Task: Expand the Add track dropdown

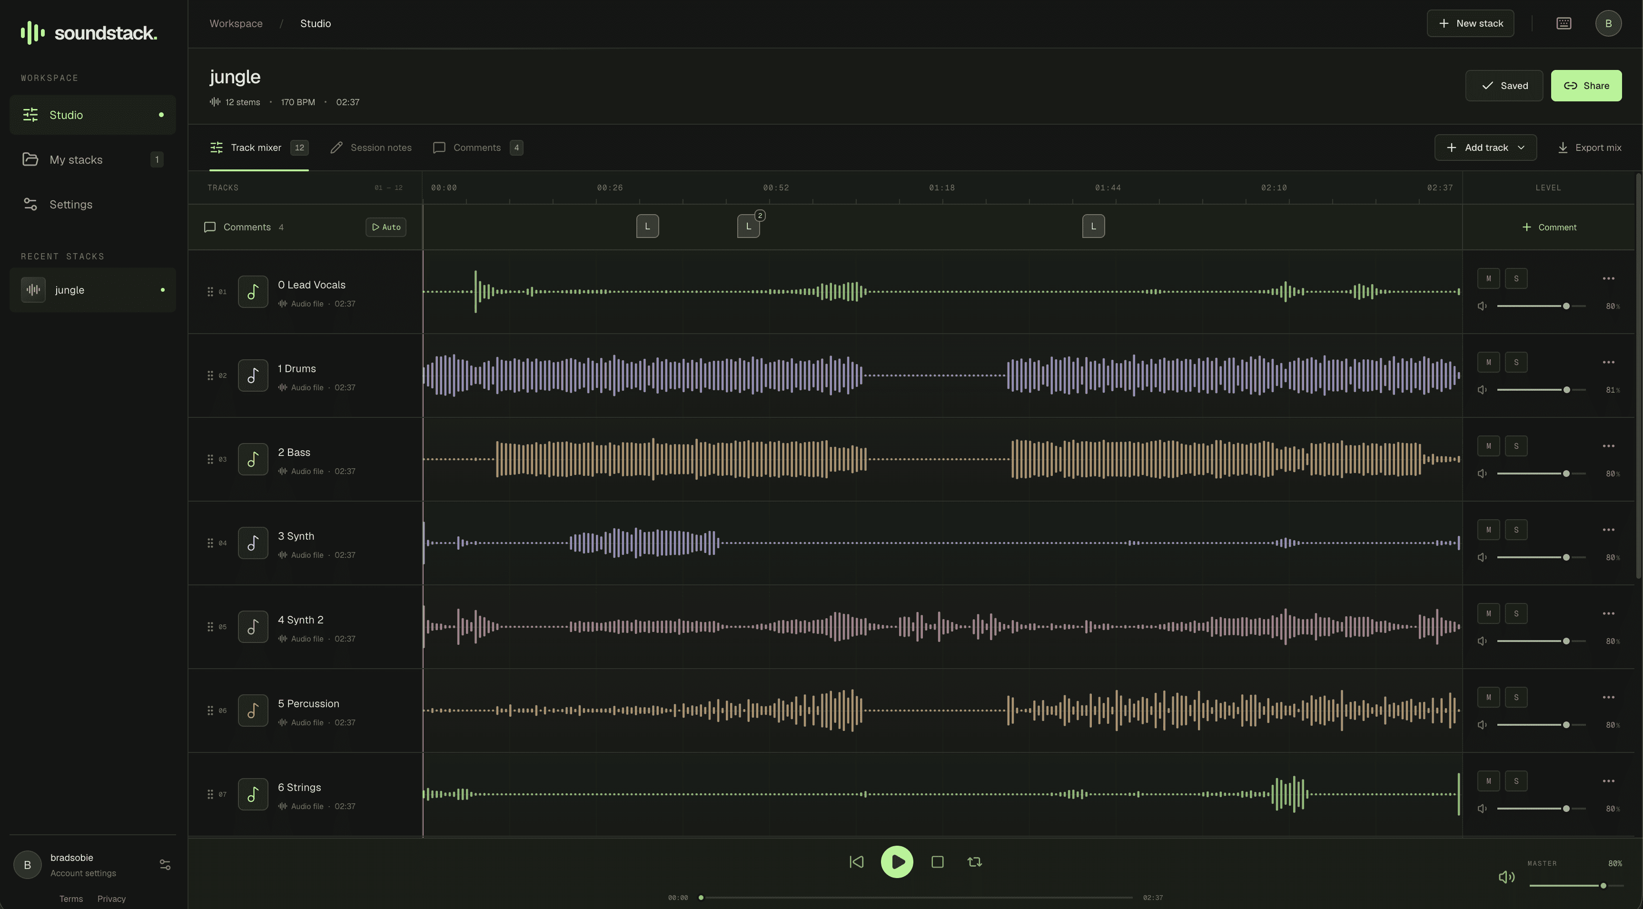Action: pos(1485,148)
